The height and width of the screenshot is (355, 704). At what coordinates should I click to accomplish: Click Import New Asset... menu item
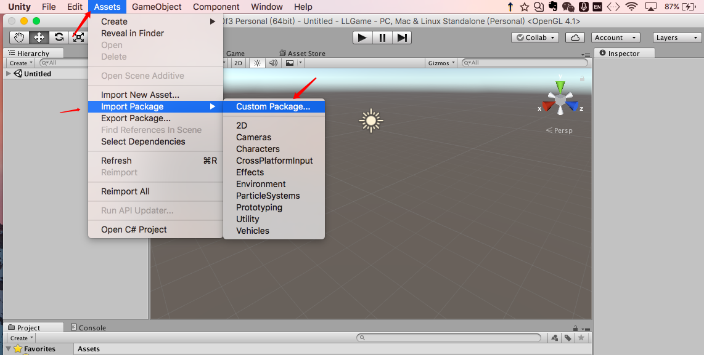click(155, 95)
